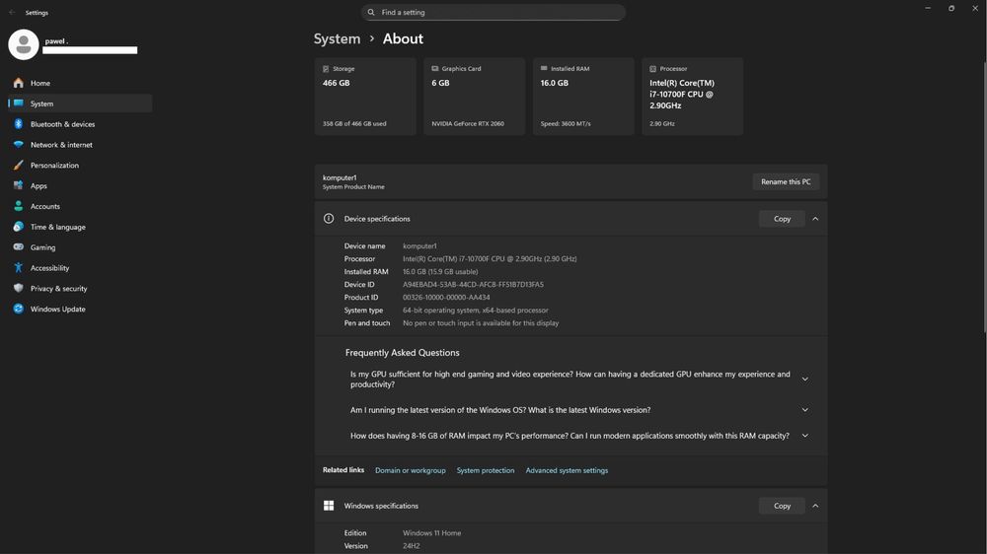Collapse the Windows specifications section

(815, 506)
